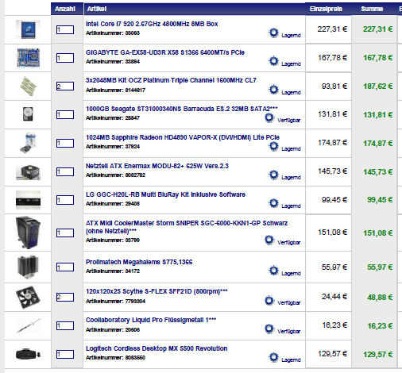
Task: Open Scythe S-FLEX fan thumbnail
Action: [x=28, y=298]
